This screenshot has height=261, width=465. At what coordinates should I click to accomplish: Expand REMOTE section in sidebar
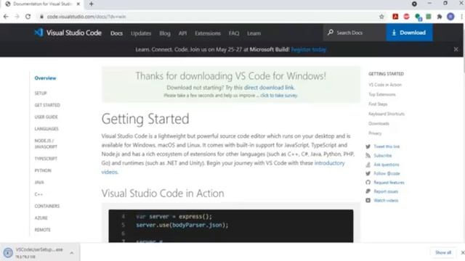coord(42,230)
